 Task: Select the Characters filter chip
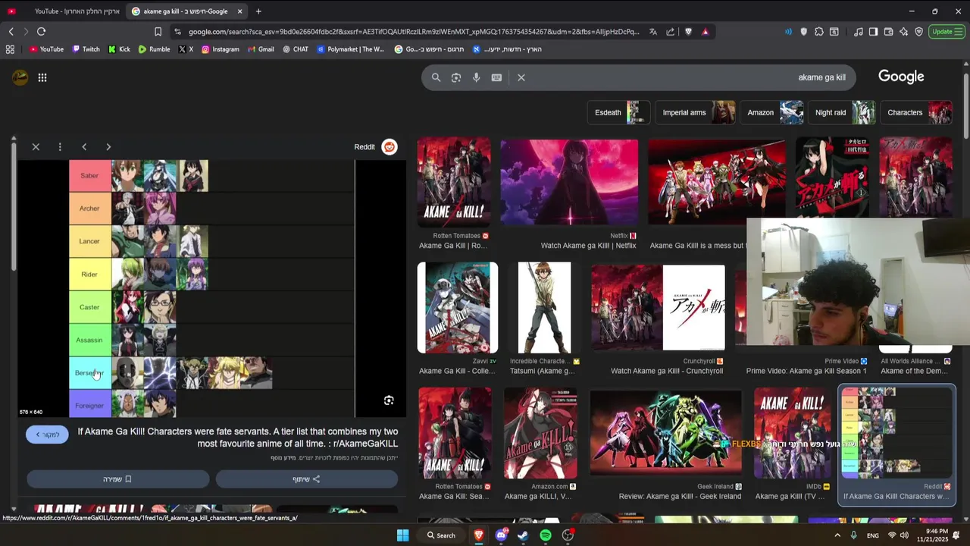pos(916,112)
